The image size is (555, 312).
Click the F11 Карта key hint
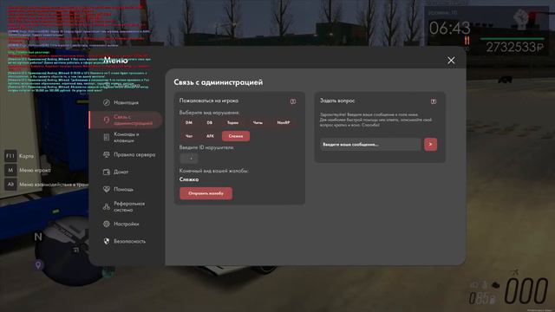click(19, 156)
